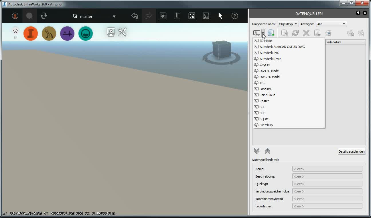The width and height of the screenshot is (371, 218).
Task: Click the refresh data source icon
Action: [295, 33]
